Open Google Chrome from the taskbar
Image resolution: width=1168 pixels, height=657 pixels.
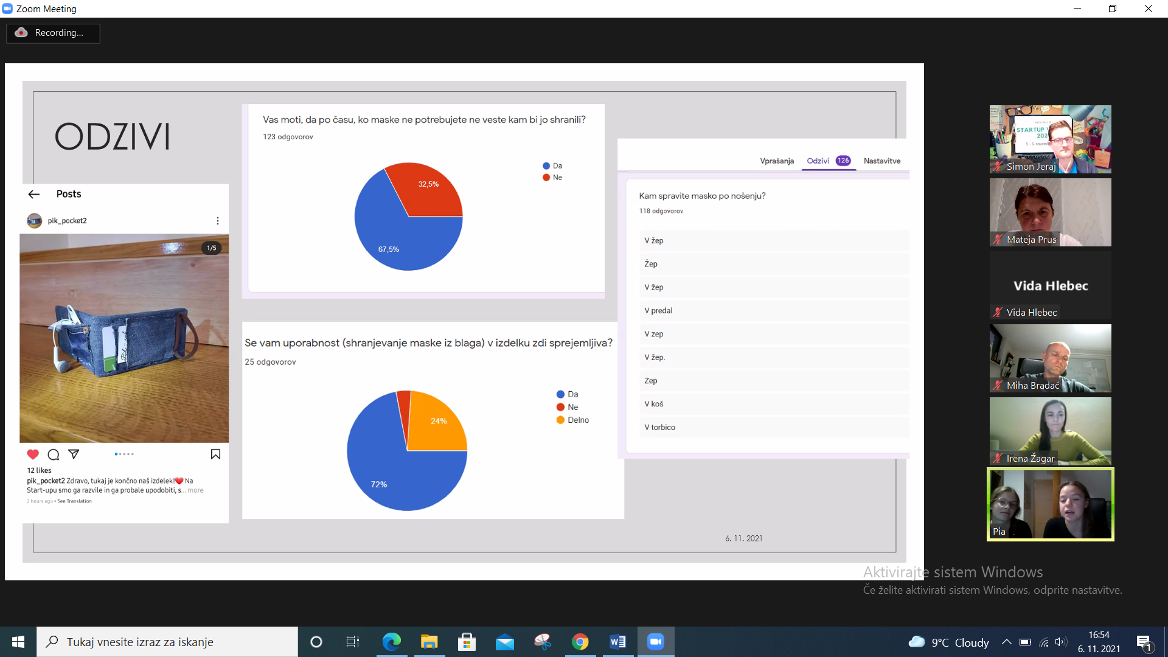click(580, 642)
